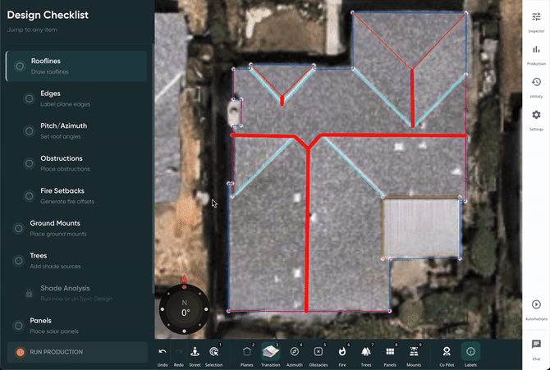Tick the Trees checklist circle

pyautogui.click(x=19, y=260)
